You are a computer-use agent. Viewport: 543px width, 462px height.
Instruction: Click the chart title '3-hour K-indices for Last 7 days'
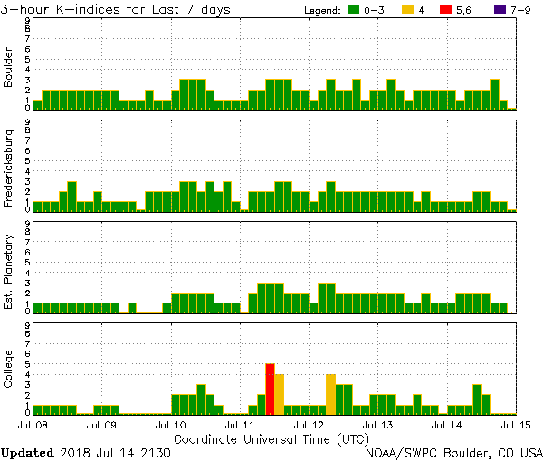click(x=115, y=9)
